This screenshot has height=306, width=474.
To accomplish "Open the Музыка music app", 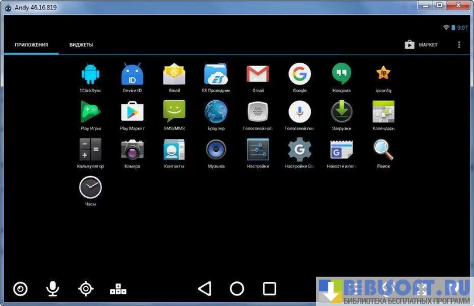I will coord(216,150).
